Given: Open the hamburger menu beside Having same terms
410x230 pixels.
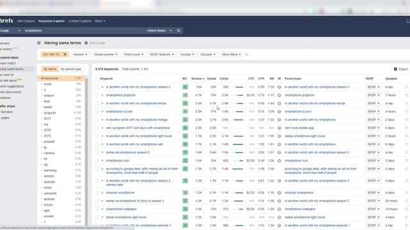Looking at the screenshot, I should coord(39,43).
